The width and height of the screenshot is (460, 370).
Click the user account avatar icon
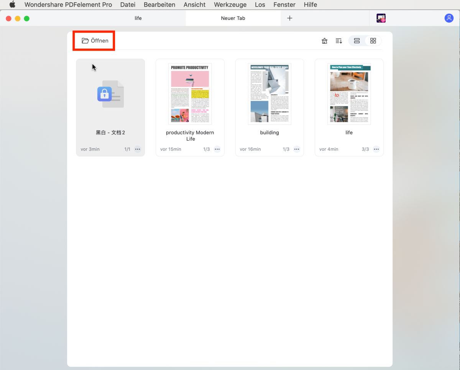click(x=449, y=18)
